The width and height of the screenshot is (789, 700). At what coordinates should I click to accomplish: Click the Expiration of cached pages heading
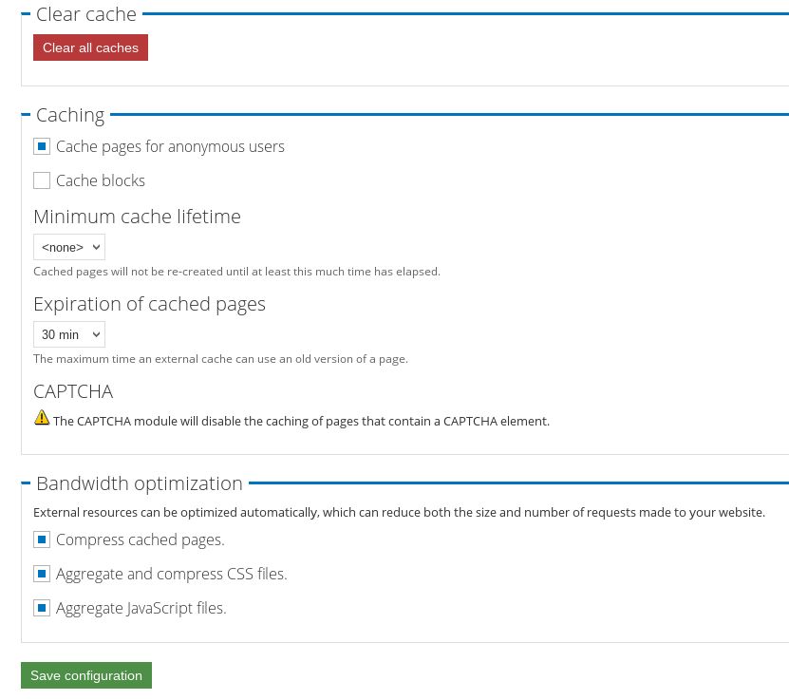149,305
